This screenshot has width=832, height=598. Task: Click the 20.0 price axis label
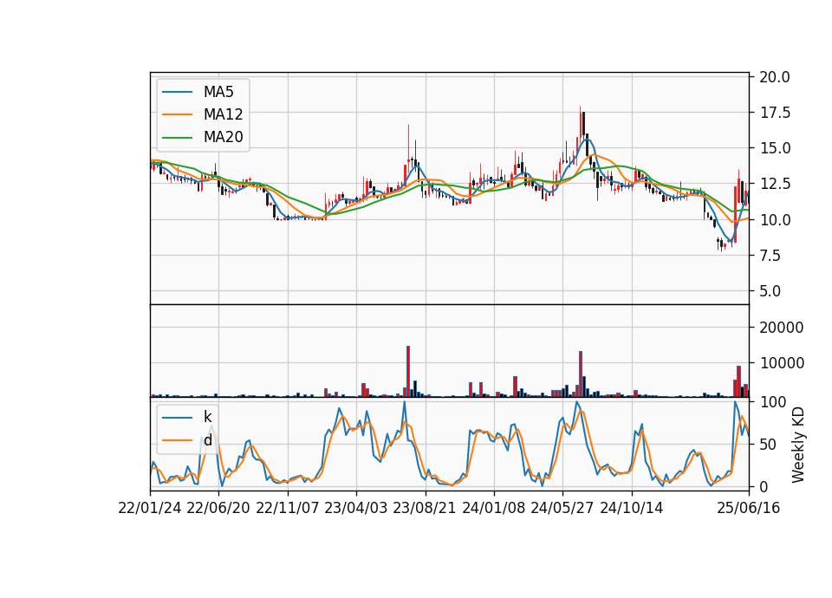point(775,77)
